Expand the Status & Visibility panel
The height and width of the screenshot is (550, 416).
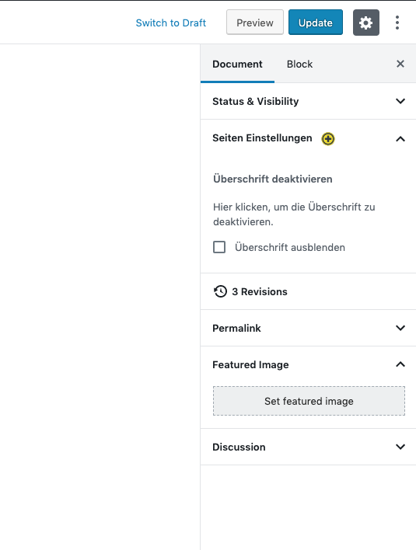click(308, 101)
